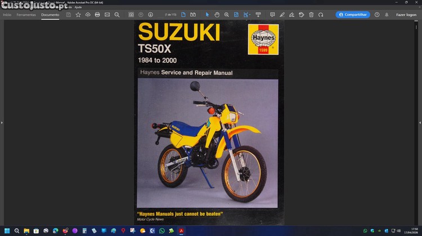Rotate the page with rotate icon
Viewport: 422px width, 236px height.
pyautogui.click(x=321, y=15)
